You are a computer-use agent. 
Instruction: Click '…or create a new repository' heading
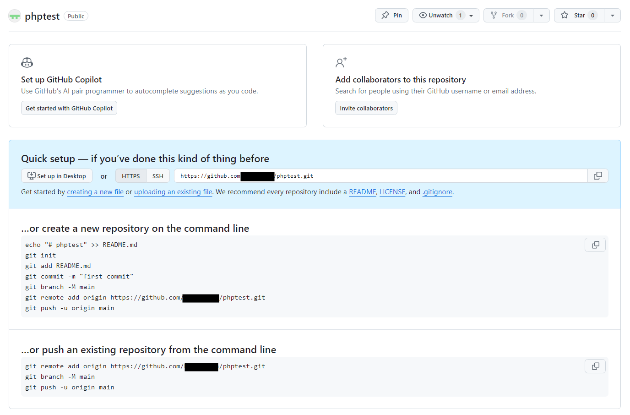pyautogui.click(x=135, y=228)
